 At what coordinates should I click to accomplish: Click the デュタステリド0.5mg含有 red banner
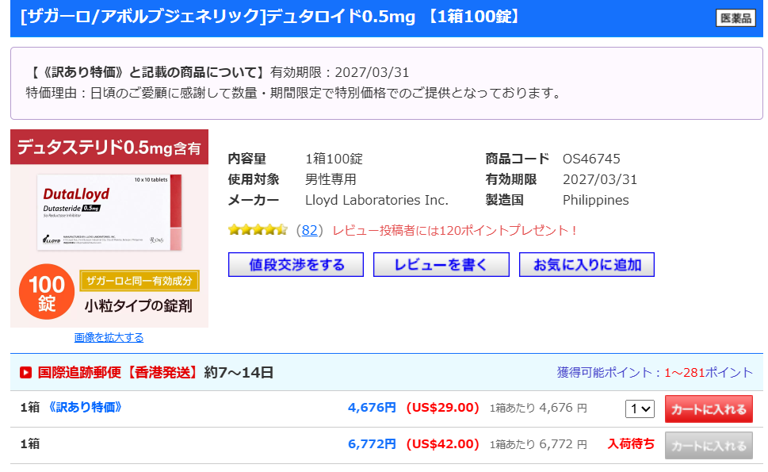(109, 148)
